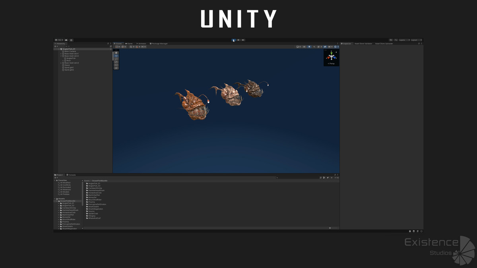Click the Unity Collab cloud icon
477x268 pixels.
pos(66,40)
